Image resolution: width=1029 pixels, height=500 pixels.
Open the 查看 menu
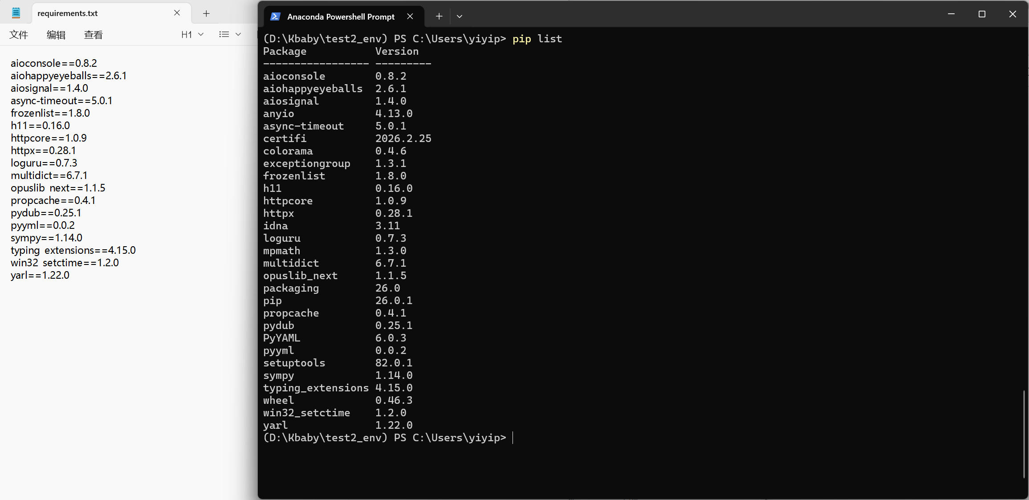[x=94, y=35]
